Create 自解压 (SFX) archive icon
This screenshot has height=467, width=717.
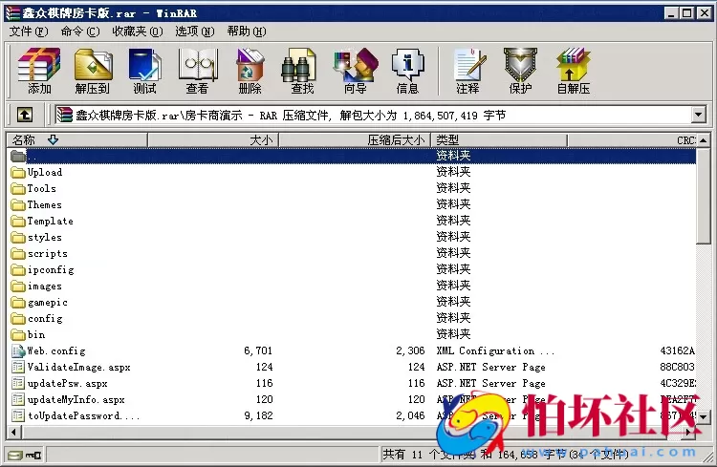point(573,72)
